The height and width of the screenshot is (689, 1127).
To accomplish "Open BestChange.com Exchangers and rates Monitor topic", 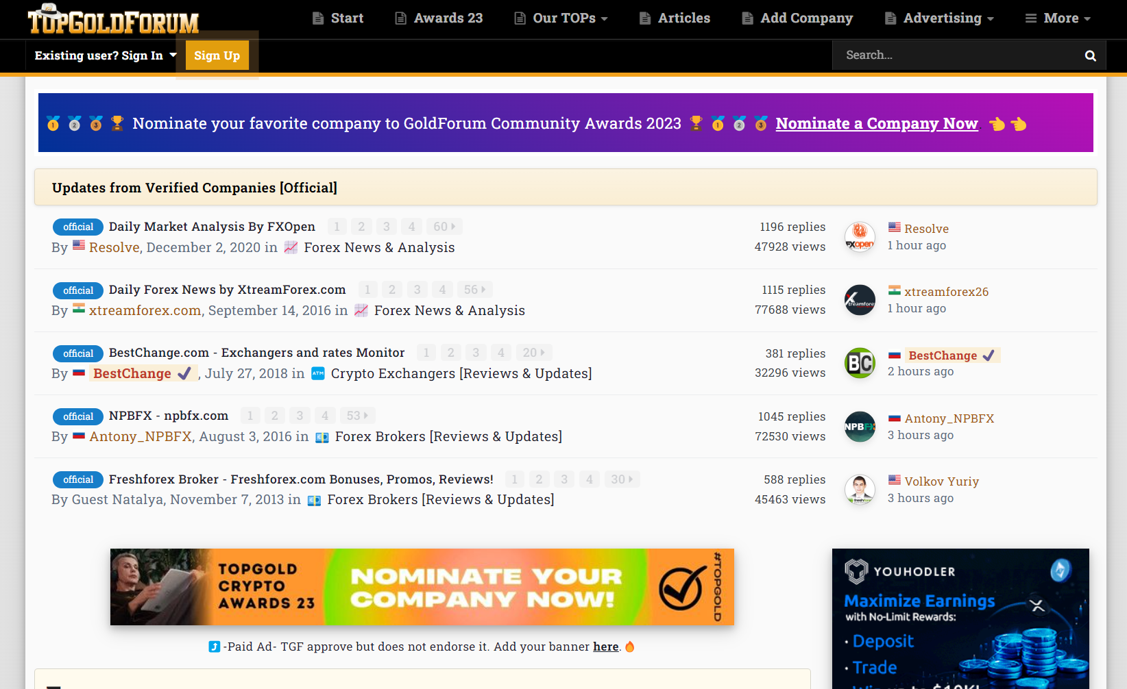I will click(256, 353).
